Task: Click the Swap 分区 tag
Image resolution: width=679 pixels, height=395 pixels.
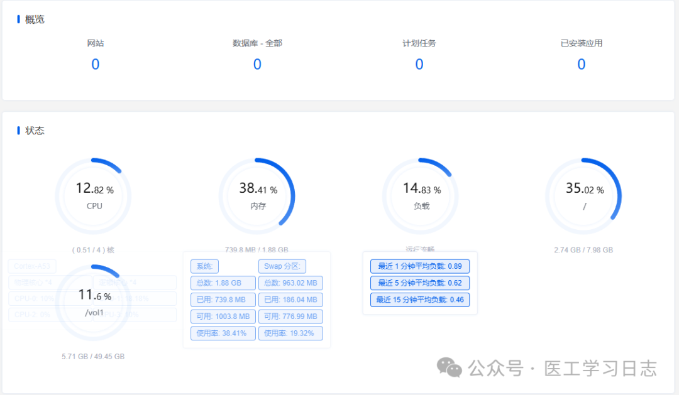Action: coord(282,266)
